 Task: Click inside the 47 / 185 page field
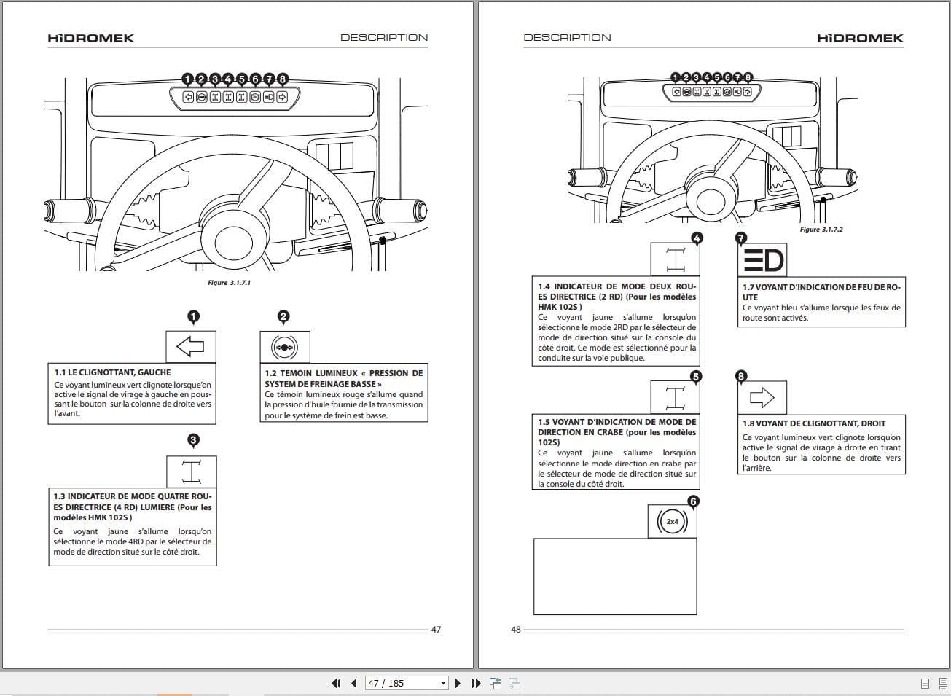point(394,683)
